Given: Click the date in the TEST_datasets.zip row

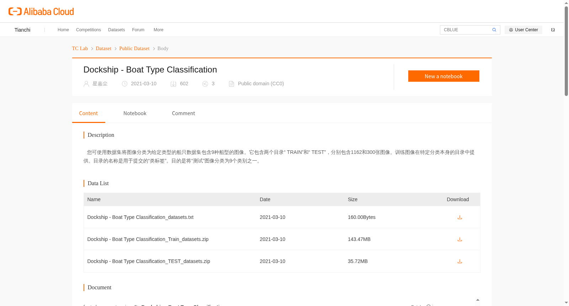Looking at the screenshot, I should click(272, 261).
